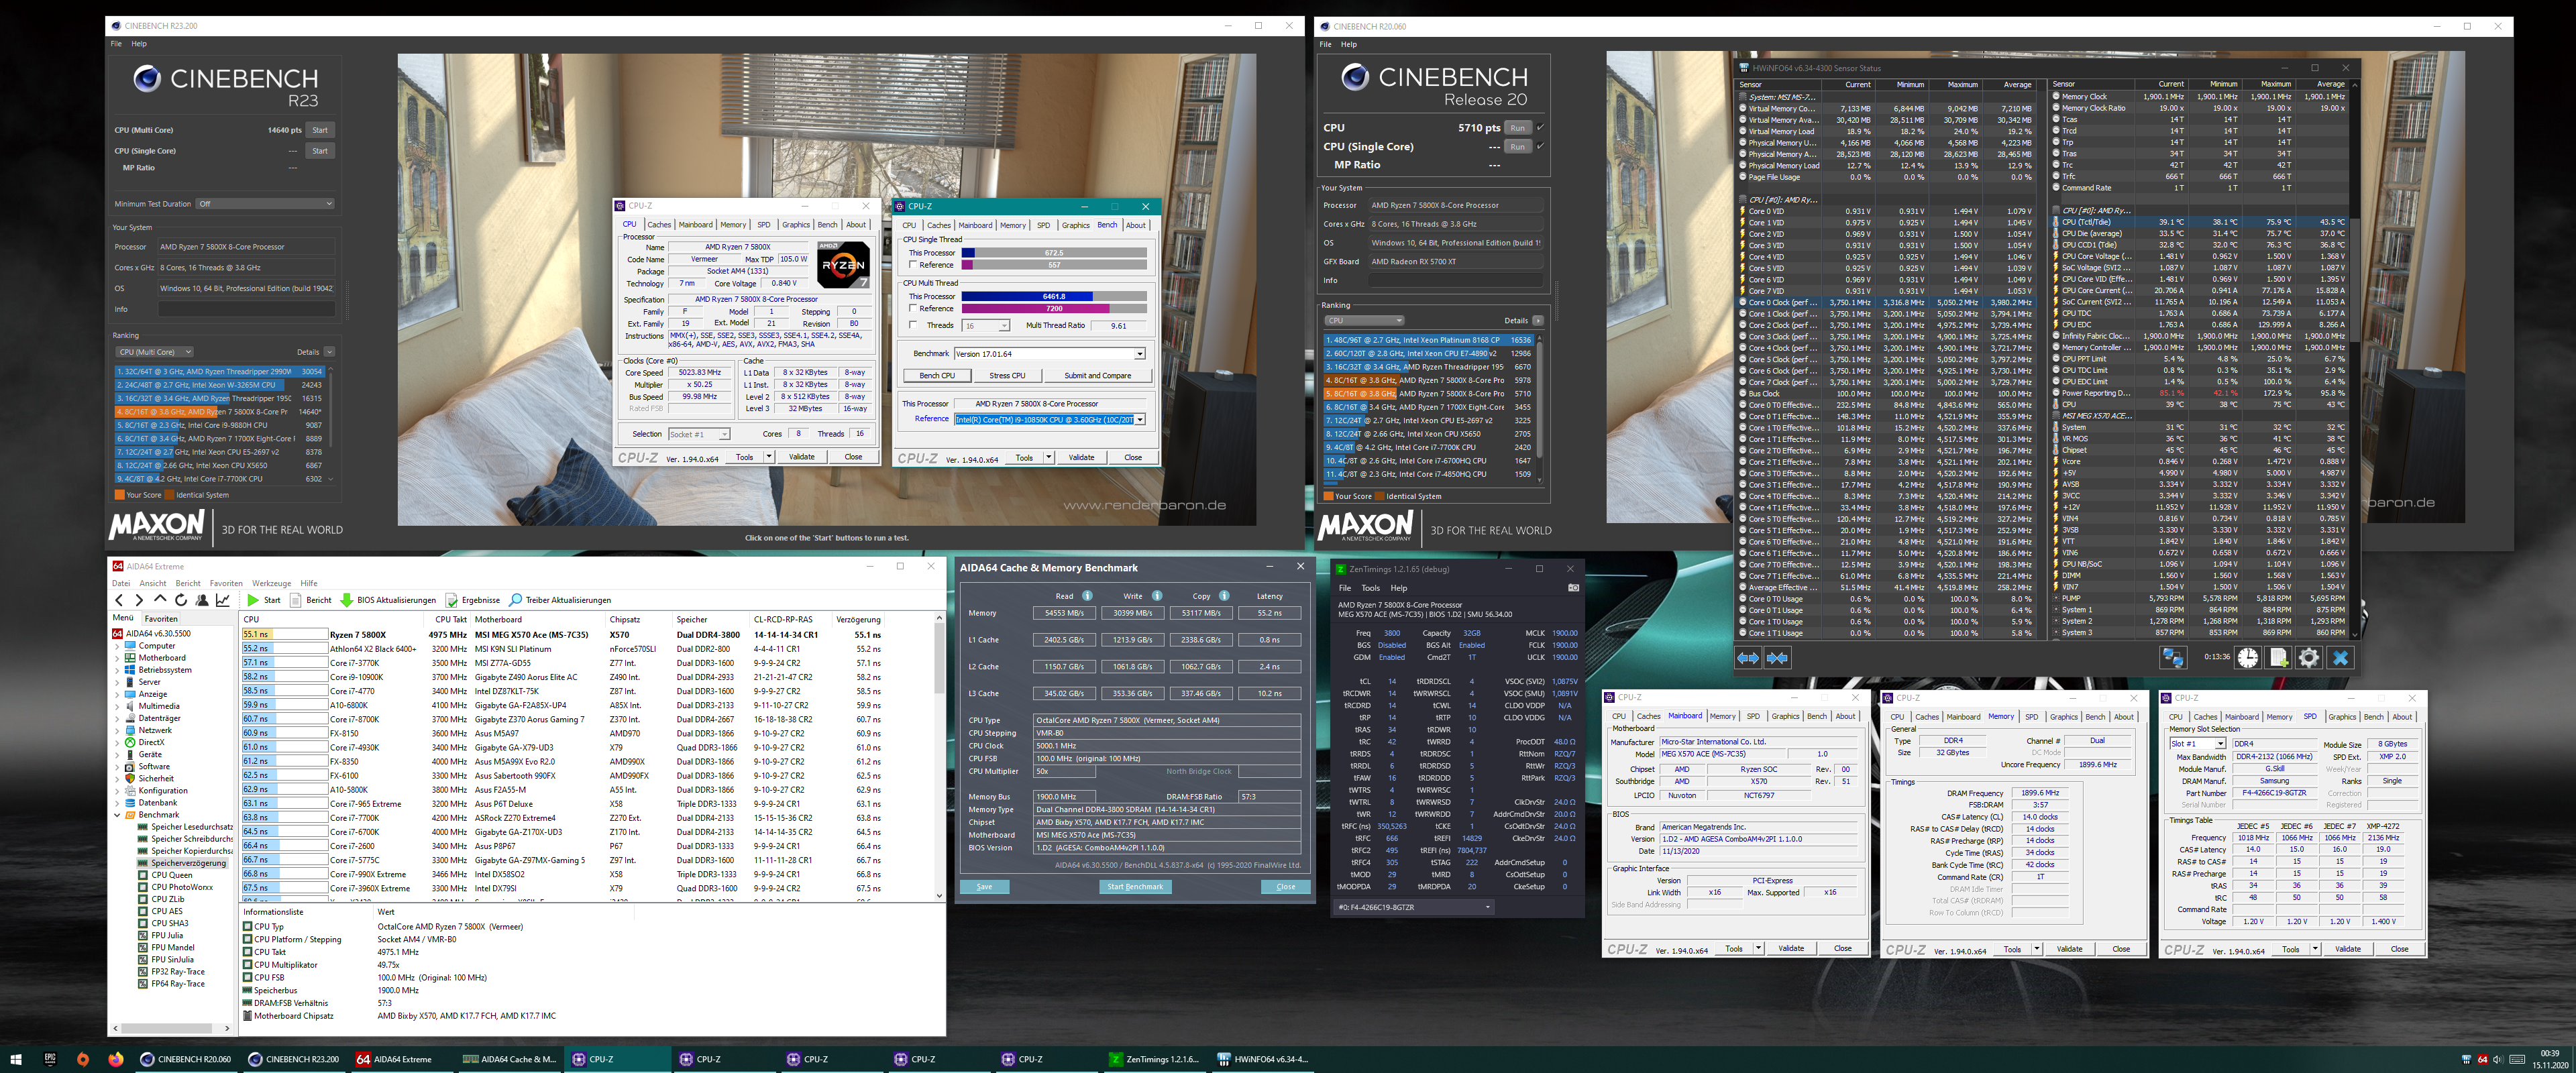Screen dimensions: 2576x1073
Task: Start logging with the HWiNFO add-sheet icon
Action: (2279, 658)
